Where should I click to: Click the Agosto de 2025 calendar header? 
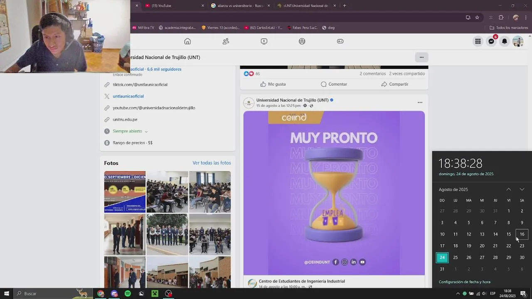(x=453, y=189)
